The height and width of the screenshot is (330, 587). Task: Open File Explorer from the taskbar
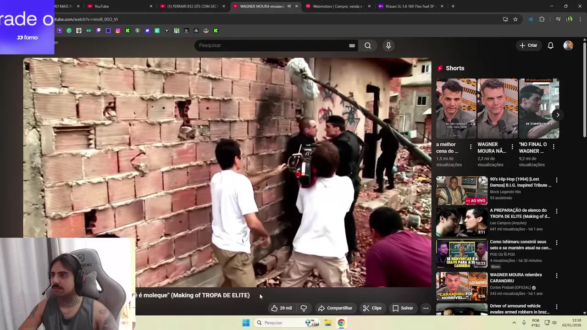328,323
